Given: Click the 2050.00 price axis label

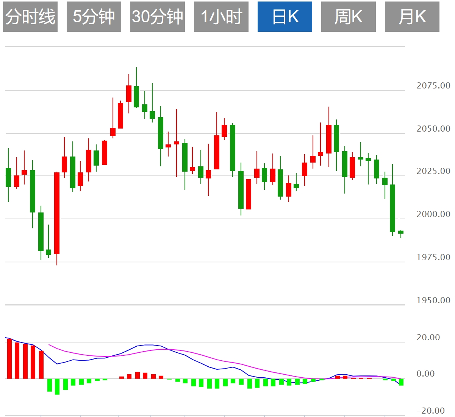Looking at the screenshot, I should click(x=433, y=129).
